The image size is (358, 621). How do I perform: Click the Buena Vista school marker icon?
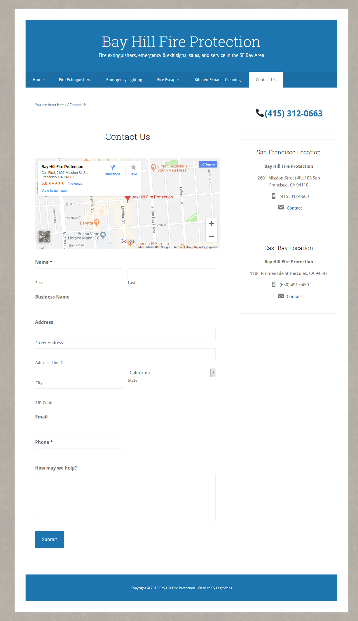tap(103, 235)
